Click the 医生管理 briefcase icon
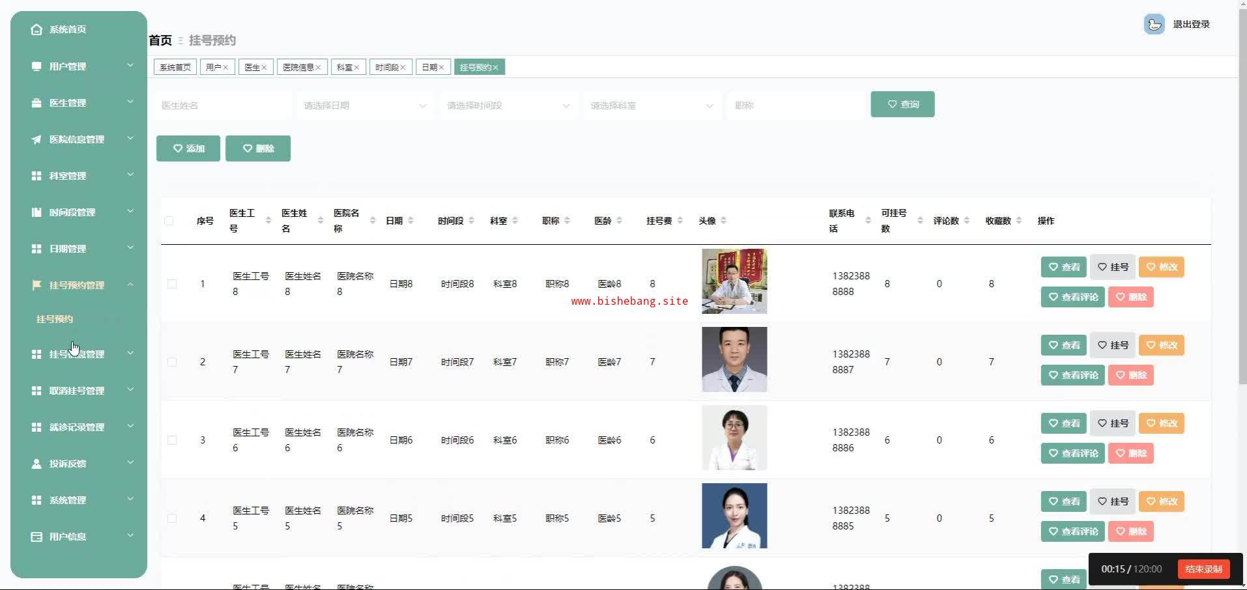 (x=36, y=103)
